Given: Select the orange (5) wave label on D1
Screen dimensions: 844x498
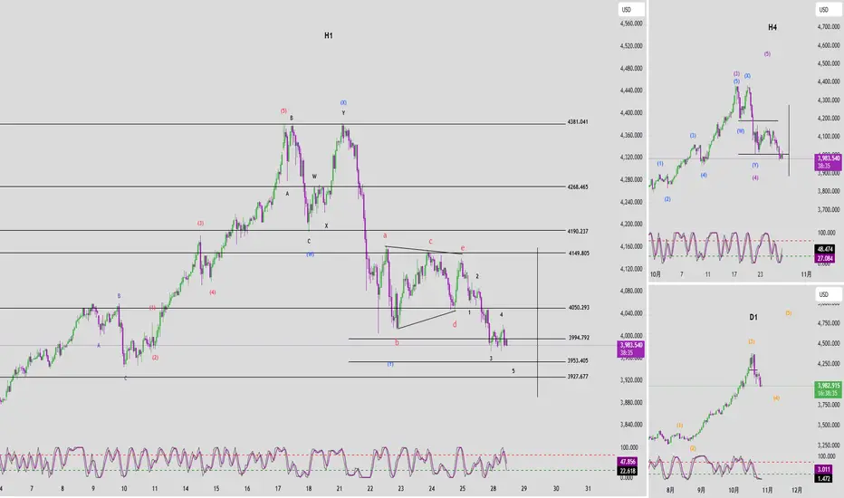Looking at the screenshot, I should point(789,312).
